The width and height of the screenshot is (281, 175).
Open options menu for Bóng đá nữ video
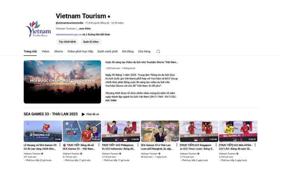[x=99, y=145]
